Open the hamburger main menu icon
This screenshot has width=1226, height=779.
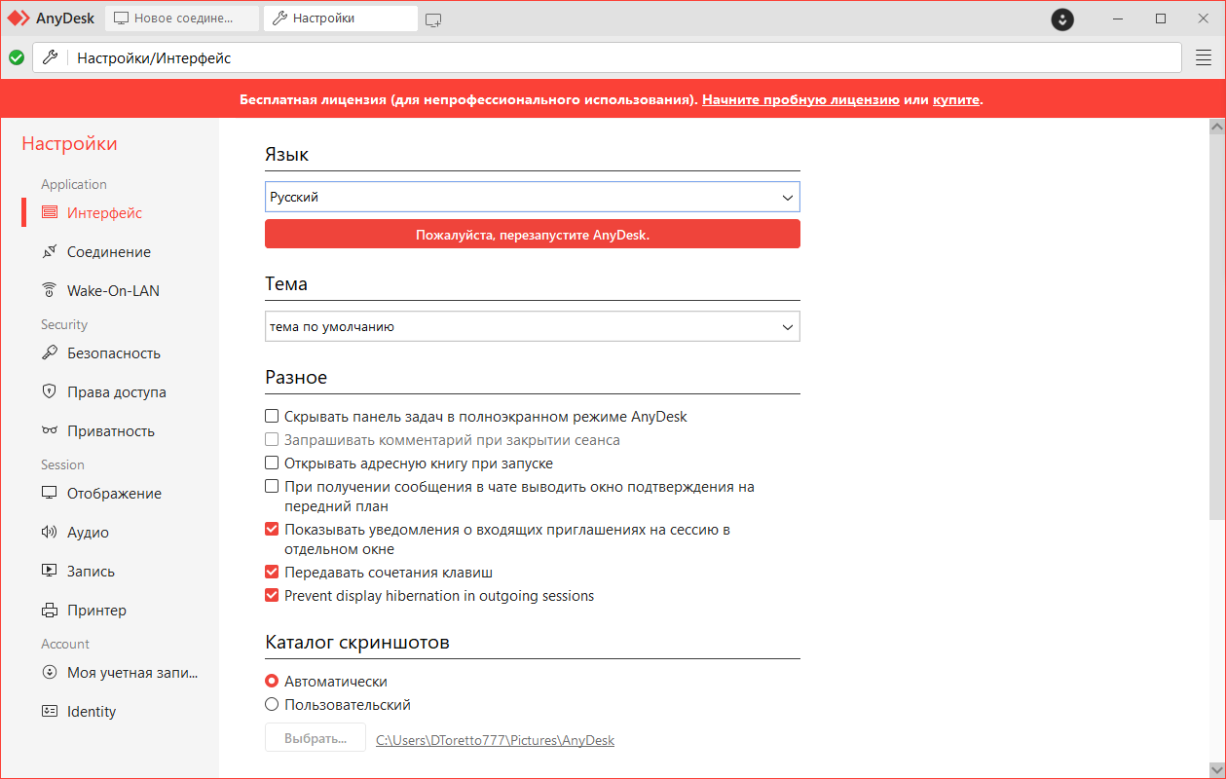pos(1203,57)
